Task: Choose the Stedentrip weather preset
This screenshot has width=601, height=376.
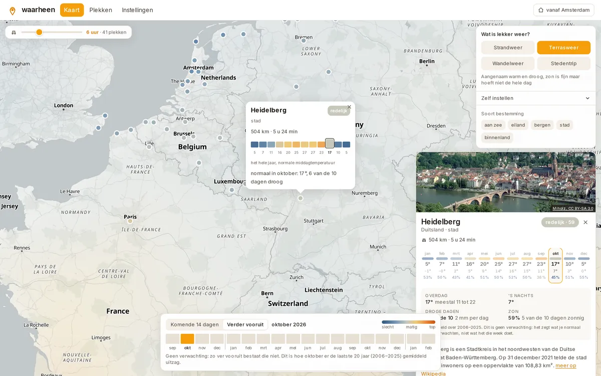Action: pyautogui.click(x=563, y=64)
